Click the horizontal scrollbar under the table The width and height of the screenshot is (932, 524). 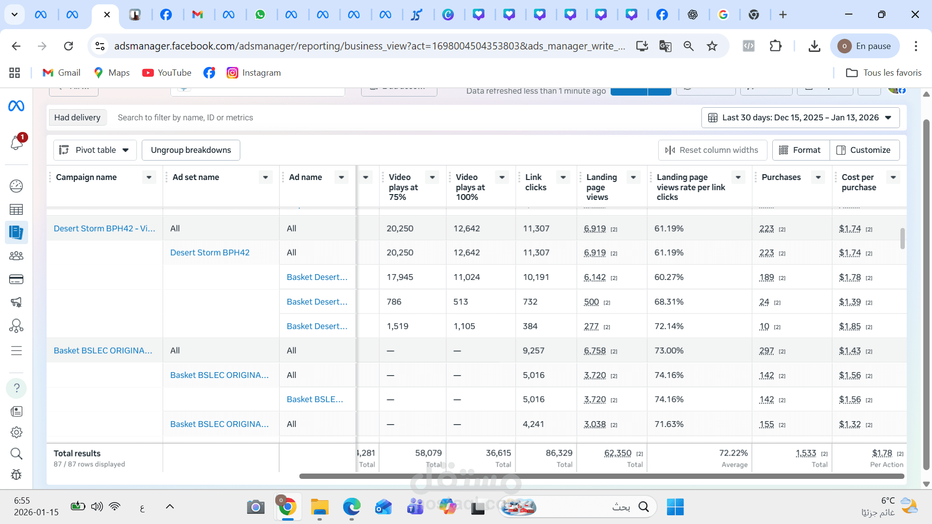(x=601, y=476)
